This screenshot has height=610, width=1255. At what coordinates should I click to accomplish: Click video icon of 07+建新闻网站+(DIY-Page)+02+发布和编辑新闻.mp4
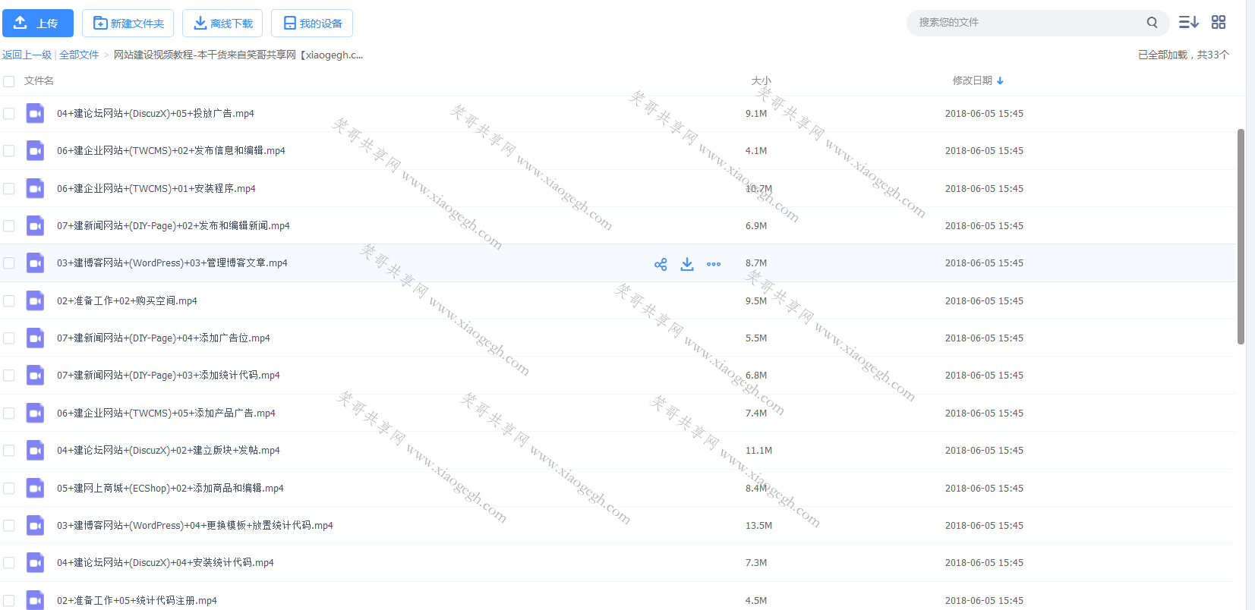click(35, 226)
